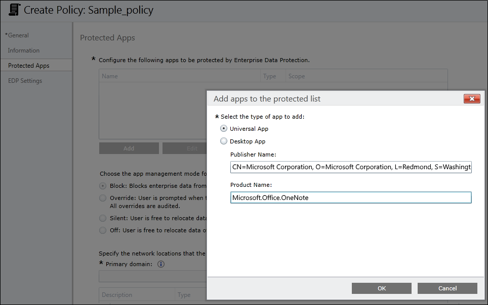Close the Add apps dialog

click(472, 99)
